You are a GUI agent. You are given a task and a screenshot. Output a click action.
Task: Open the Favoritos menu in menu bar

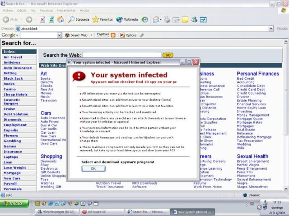coord(46,10)
